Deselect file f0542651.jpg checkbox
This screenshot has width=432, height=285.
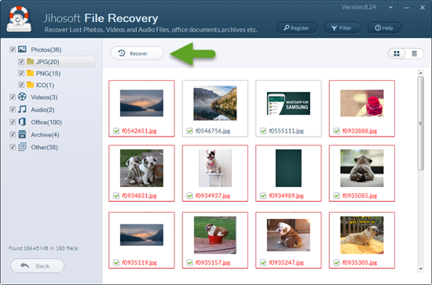pyautogui.click(x=116, y=131)
